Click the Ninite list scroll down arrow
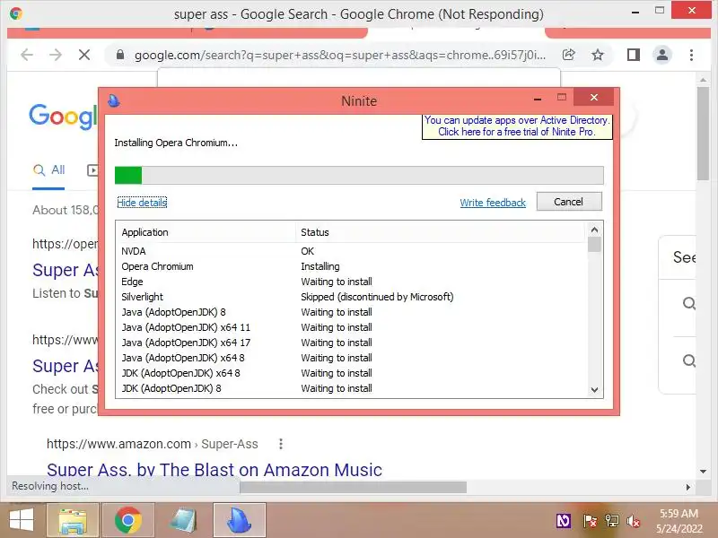Screen dimensions: 718x538 [594, 390]
